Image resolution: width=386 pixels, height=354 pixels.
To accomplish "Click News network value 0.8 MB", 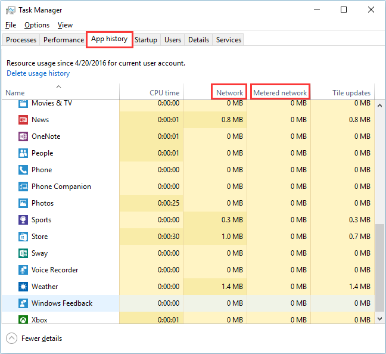I will point(232,120).
